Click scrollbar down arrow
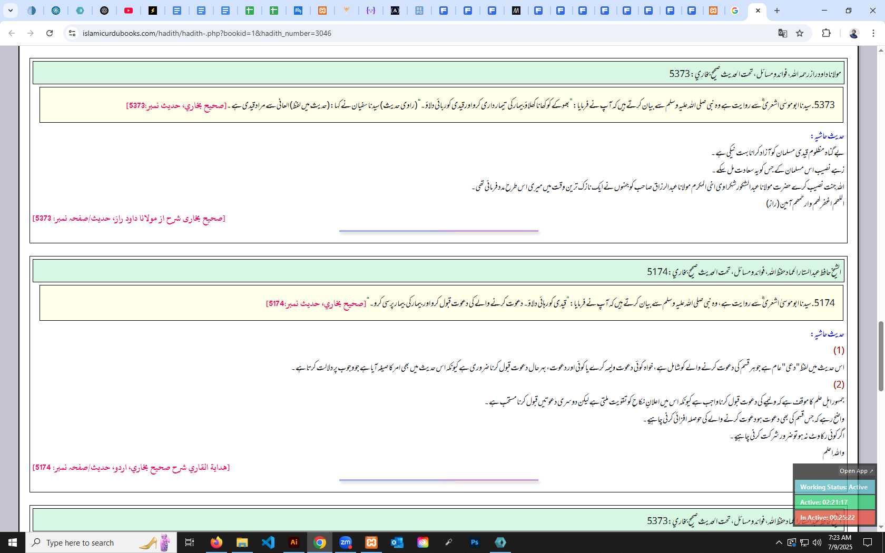This screenshot has width=885, height=553. (x=881, y=526)
